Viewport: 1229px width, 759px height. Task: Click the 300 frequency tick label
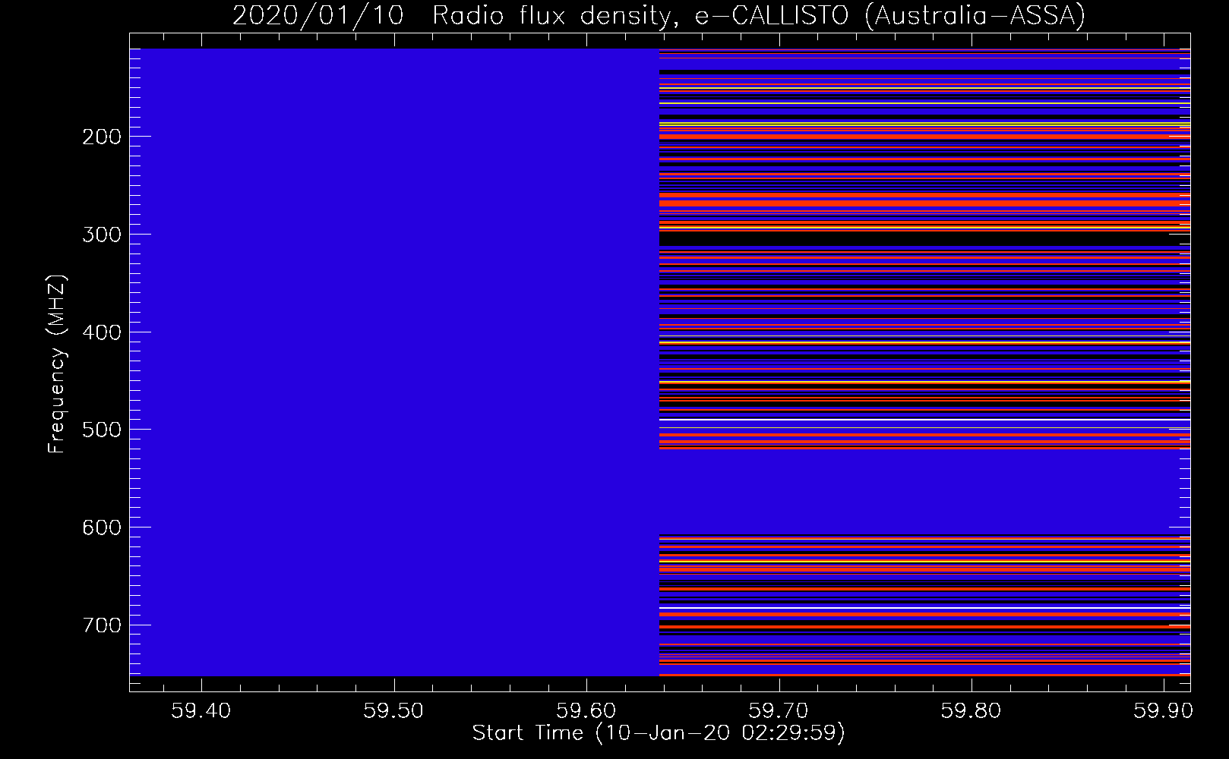pos(101,235)
